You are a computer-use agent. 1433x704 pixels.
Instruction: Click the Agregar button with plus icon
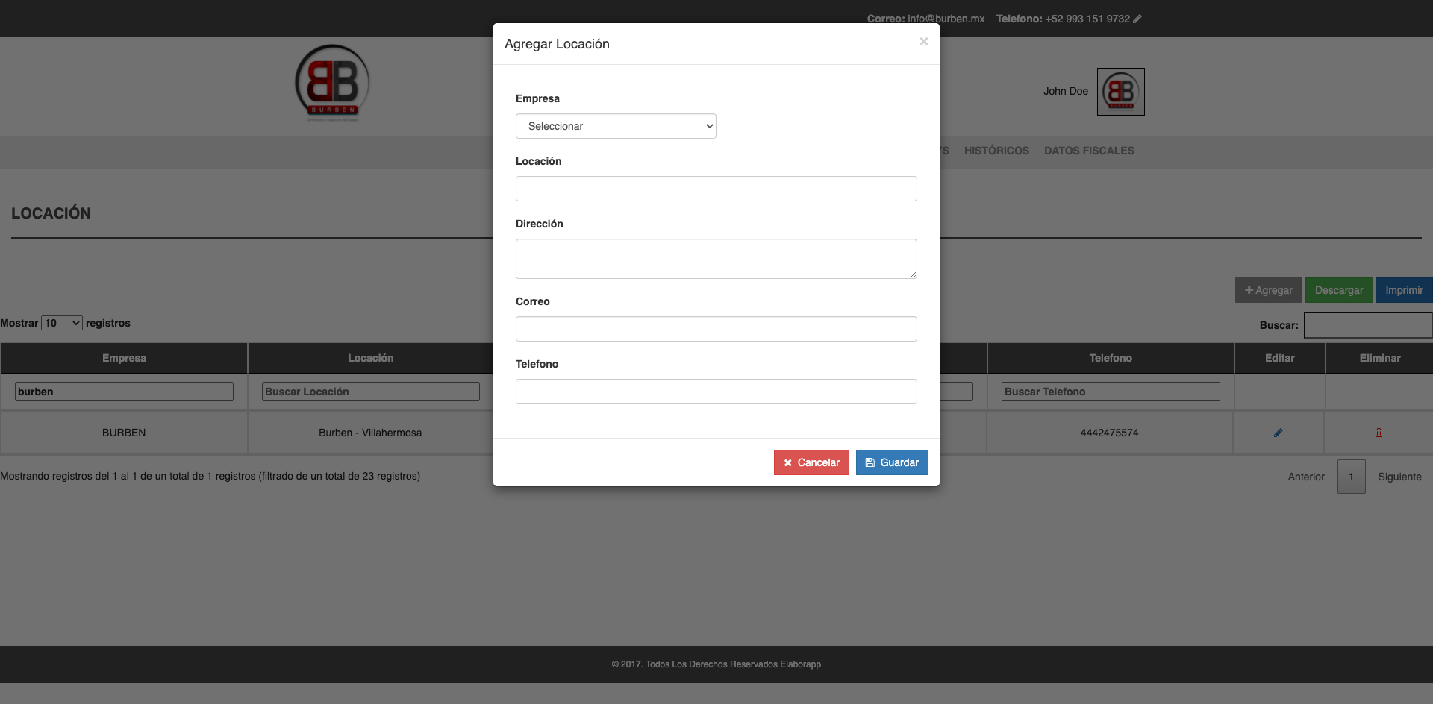coord(1268,290)
